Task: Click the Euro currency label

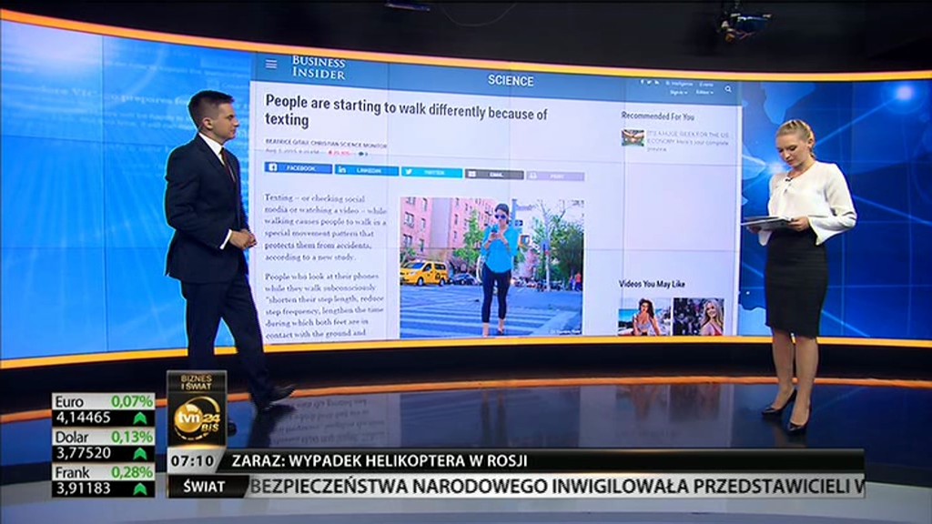Action: pyautogui.click(x=69, y=401)
